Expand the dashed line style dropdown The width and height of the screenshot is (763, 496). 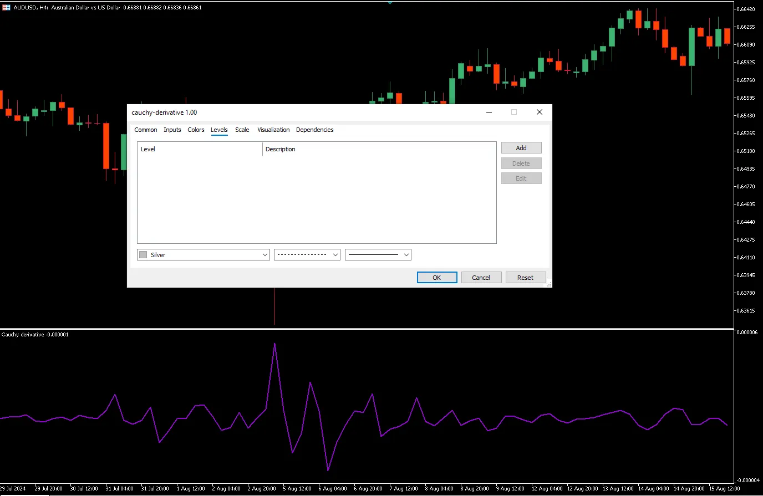click(x=307, y=255)
